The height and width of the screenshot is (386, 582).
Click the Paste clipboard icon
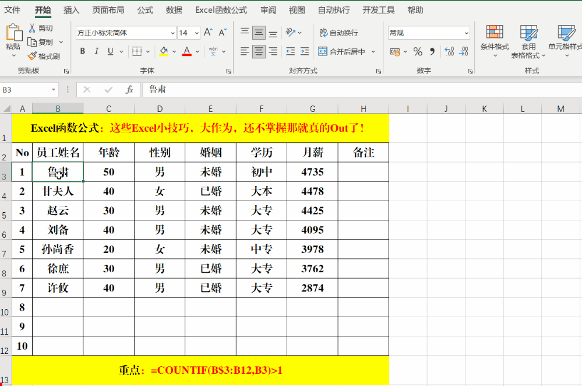14,33
